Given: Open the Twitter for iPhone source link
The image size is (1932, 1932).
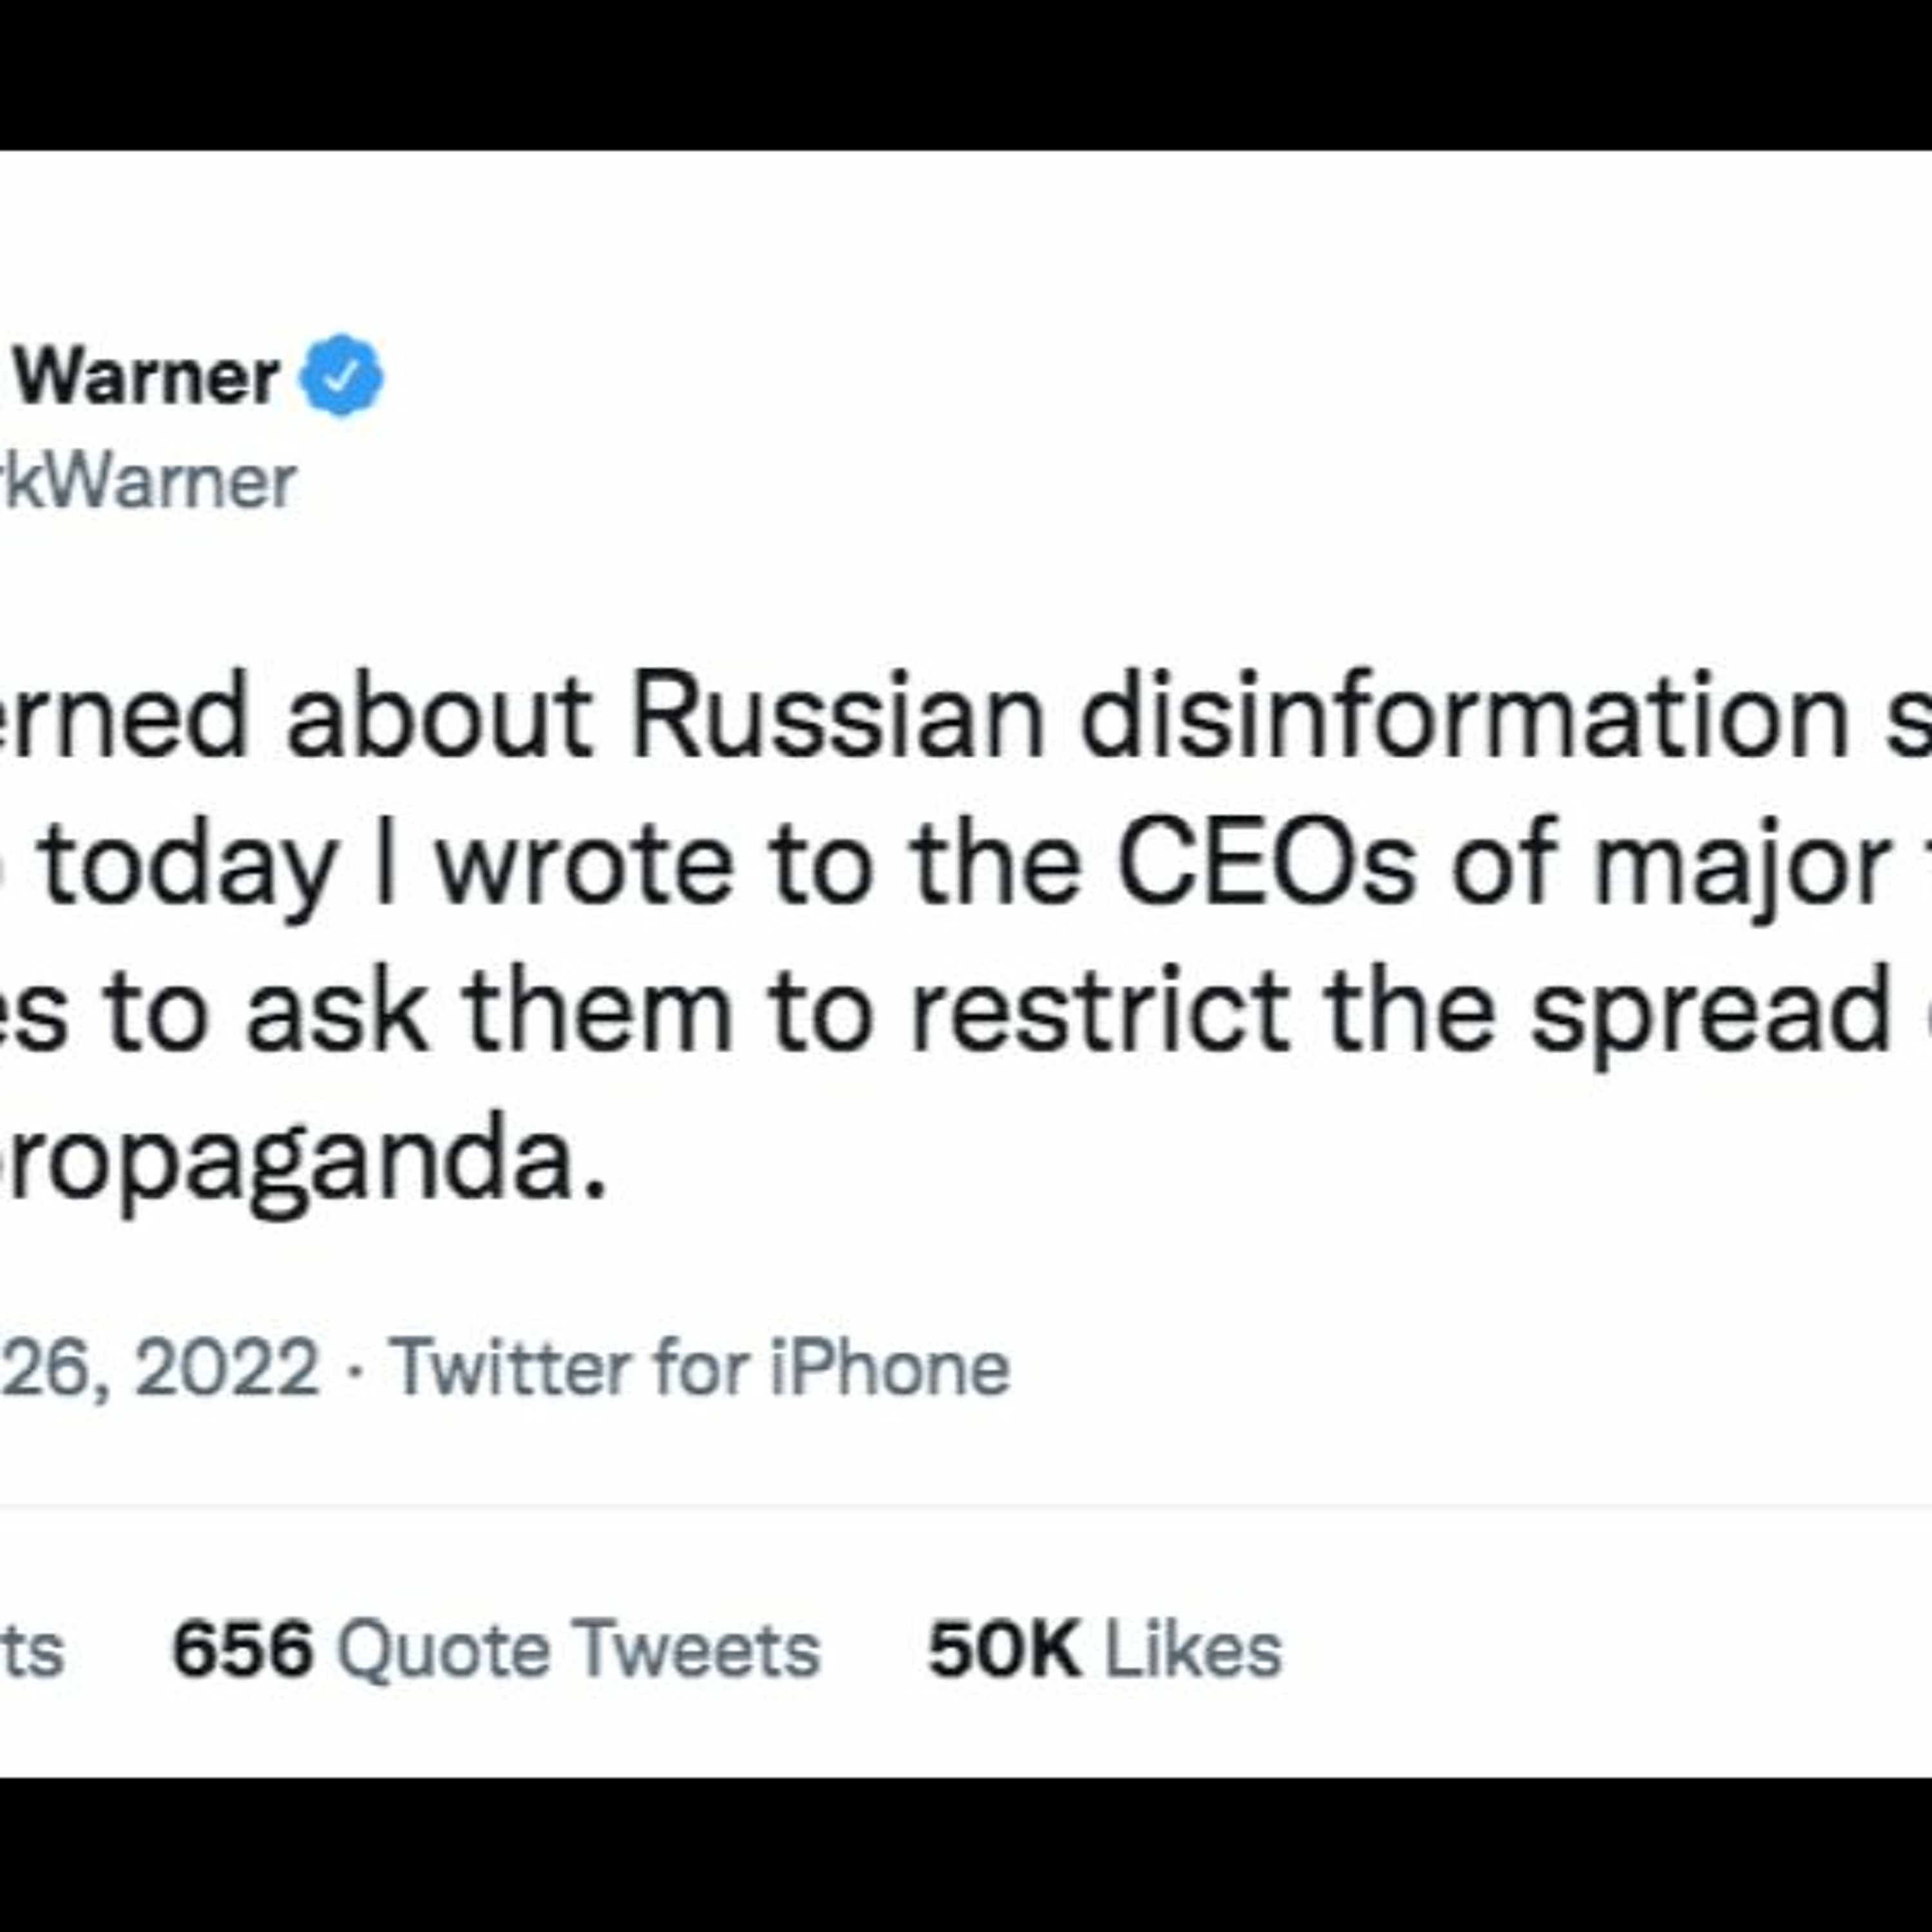Looking at the screenshot, I should (700, 1367).
